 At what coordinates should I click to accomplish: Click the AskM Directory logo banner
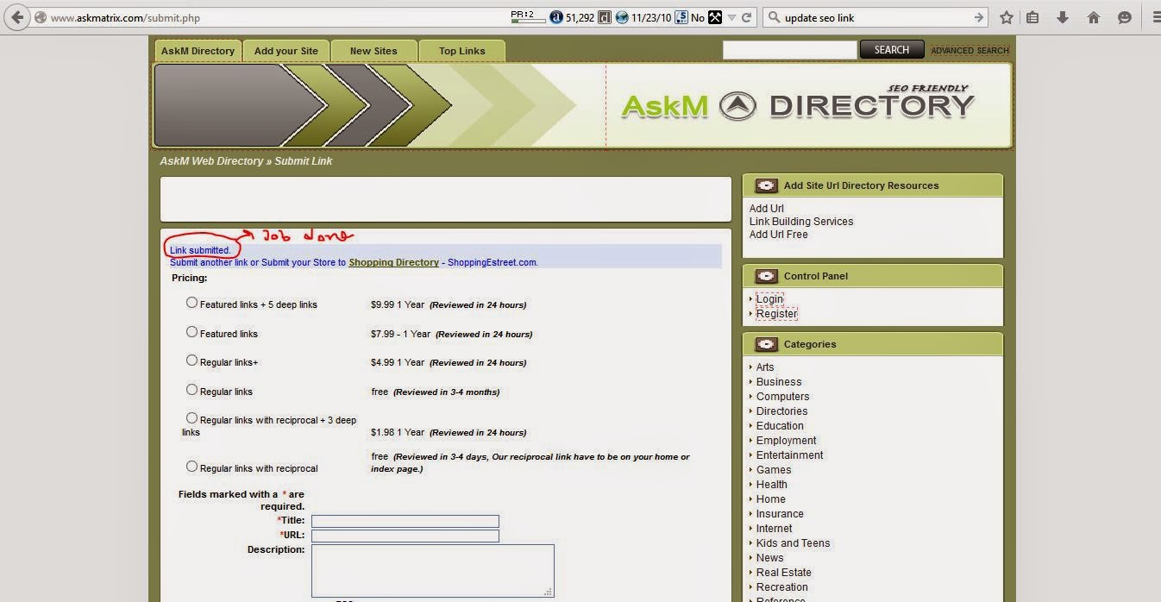[x=798, y=105]
